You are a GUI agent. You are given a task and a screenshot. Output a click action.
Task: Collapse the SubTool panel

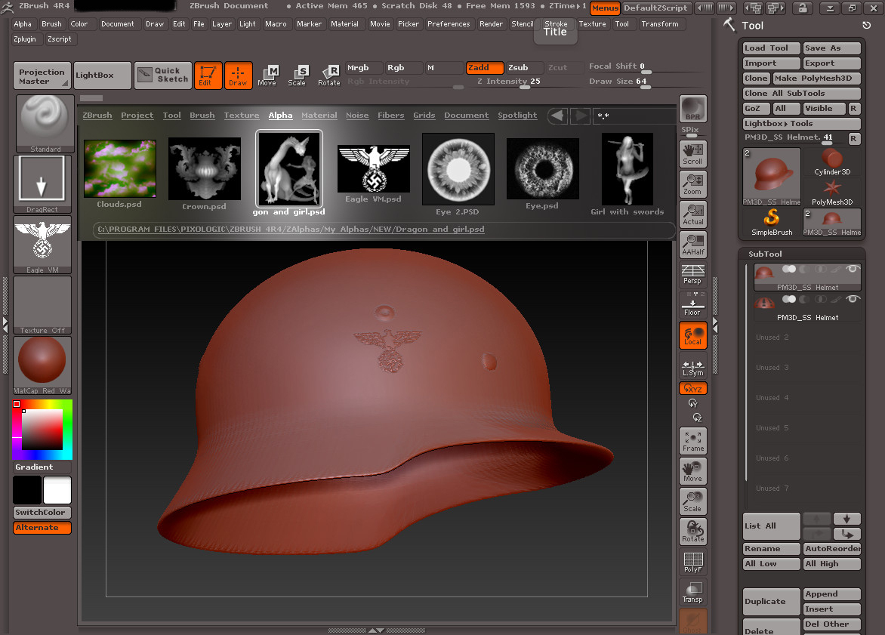(x=766, y=254)
